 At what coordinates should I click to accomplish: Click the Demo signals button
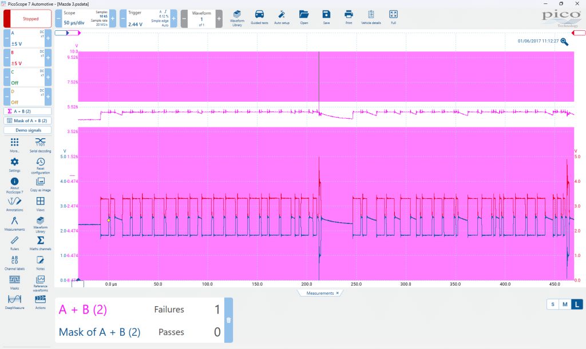pyautogui.click(x=27, y=130)
